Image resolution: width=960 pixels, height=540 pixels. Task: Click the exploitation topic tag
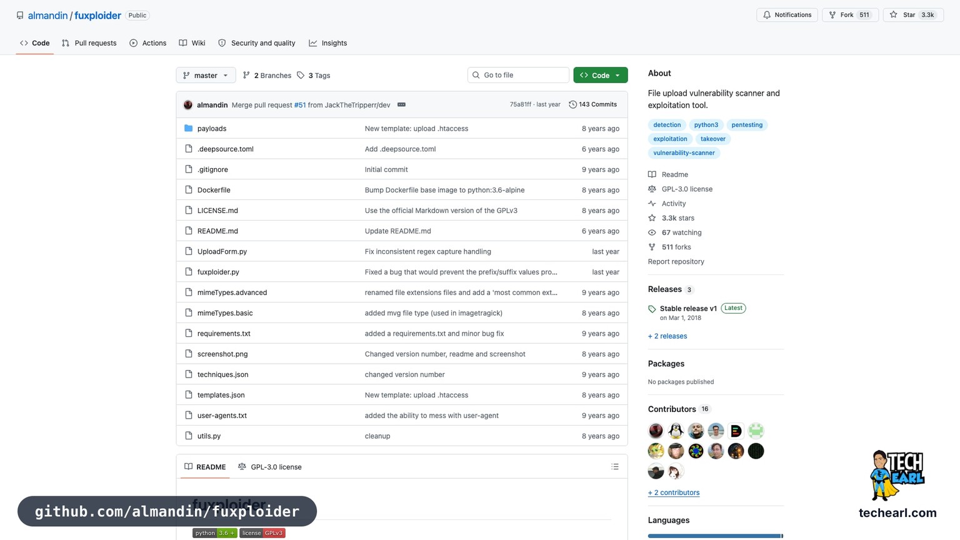pos(670,139)
